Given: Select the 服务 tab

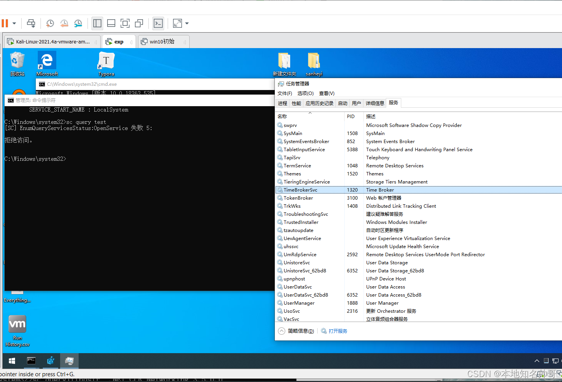Looking at the screenshot, I should click(394, 103).
